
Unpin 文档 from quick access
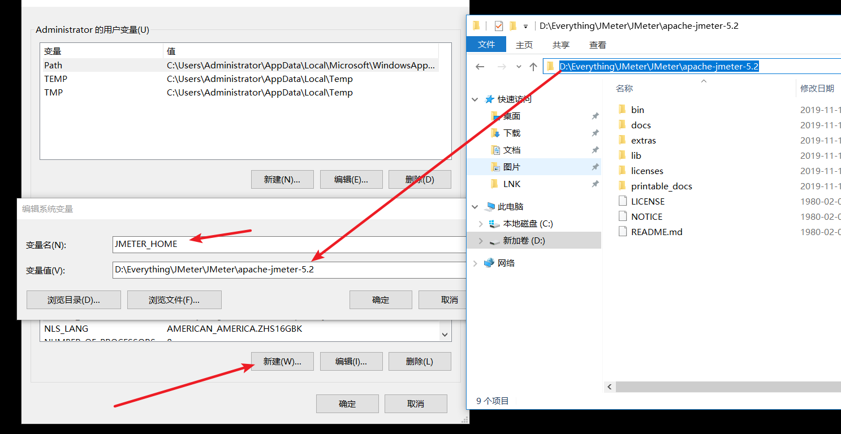[x=595, y=150]
